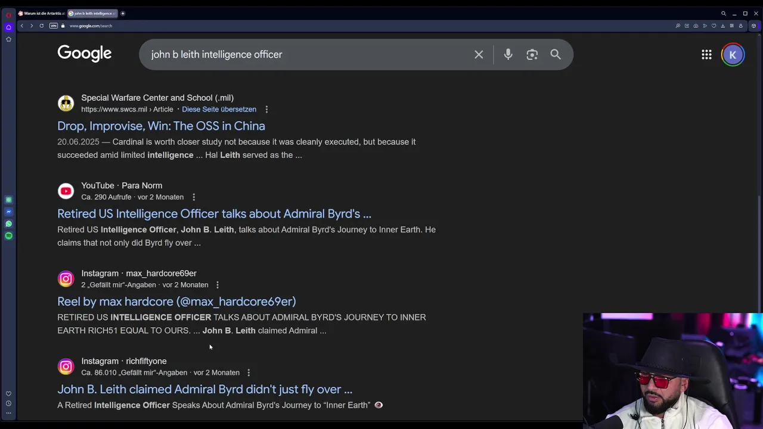
Task: Click the share page icon
Action: pos(687,26)
